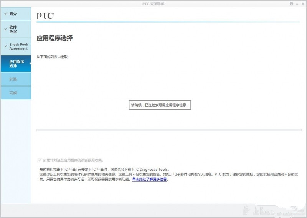The height and width of the screenshot is (218, 307).
Task: Go to the 简介 step
Action: (x=16, y=14)
